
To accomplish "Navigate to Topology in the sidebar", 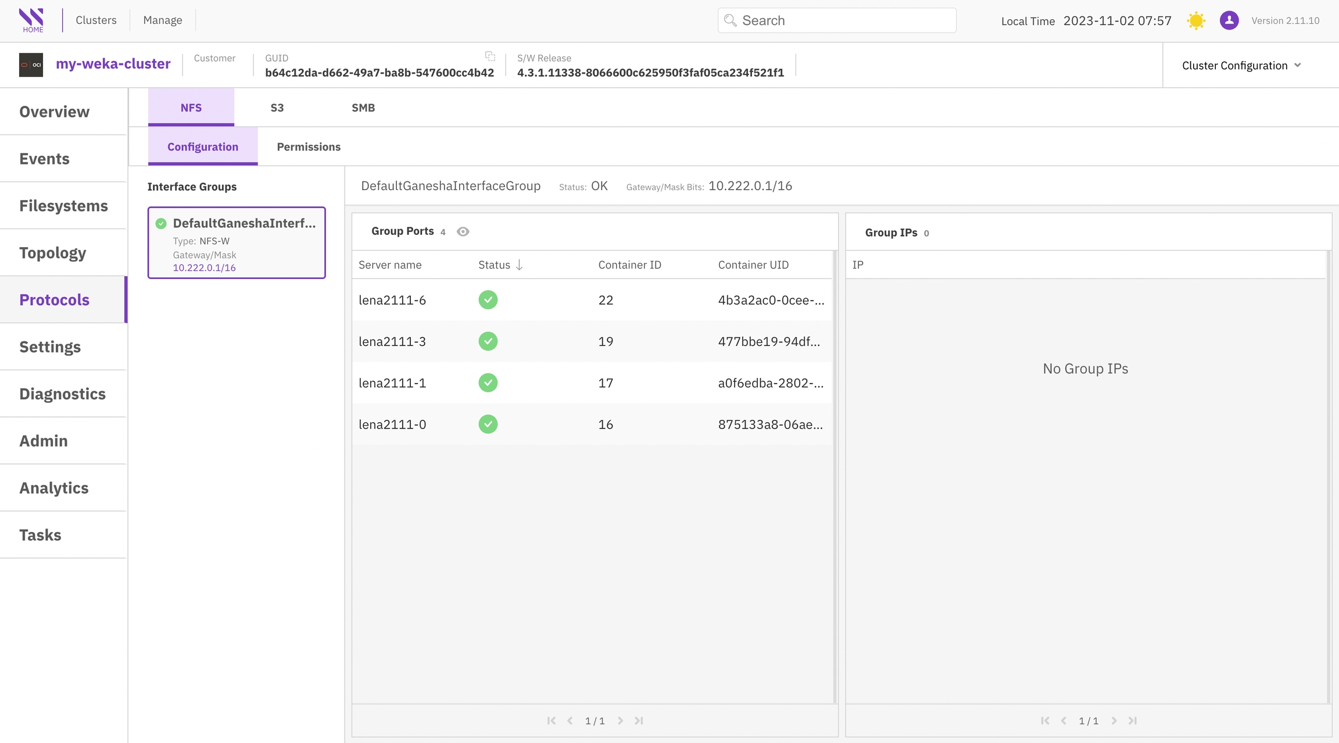I will tap(53, 253).
